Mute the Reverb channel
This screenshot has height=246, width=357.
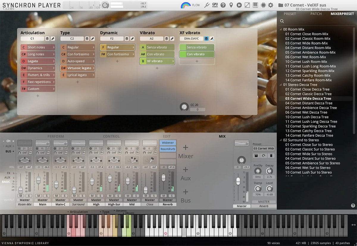click(x=164, y=196)
